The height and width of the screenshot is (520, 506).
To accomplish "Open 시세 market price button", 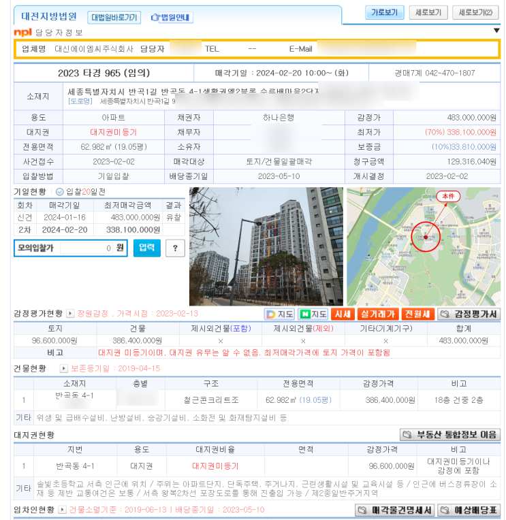I will coord(343,314).
